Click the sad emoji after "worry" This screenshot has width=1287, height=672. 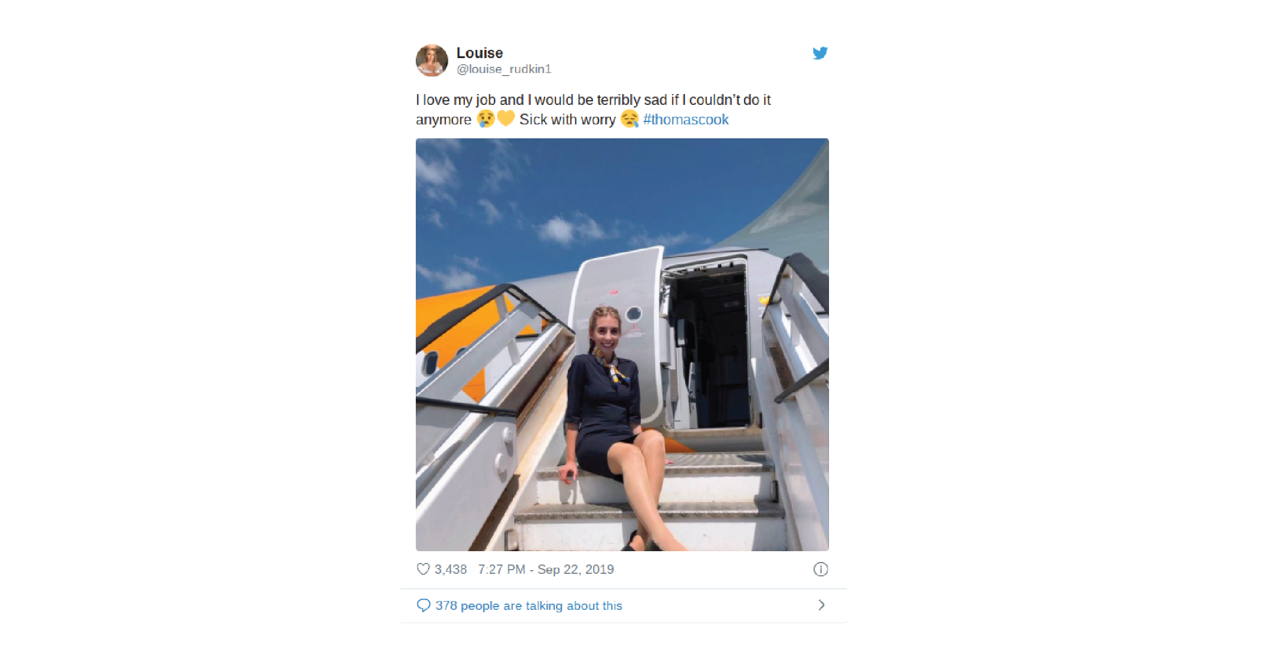629,119
